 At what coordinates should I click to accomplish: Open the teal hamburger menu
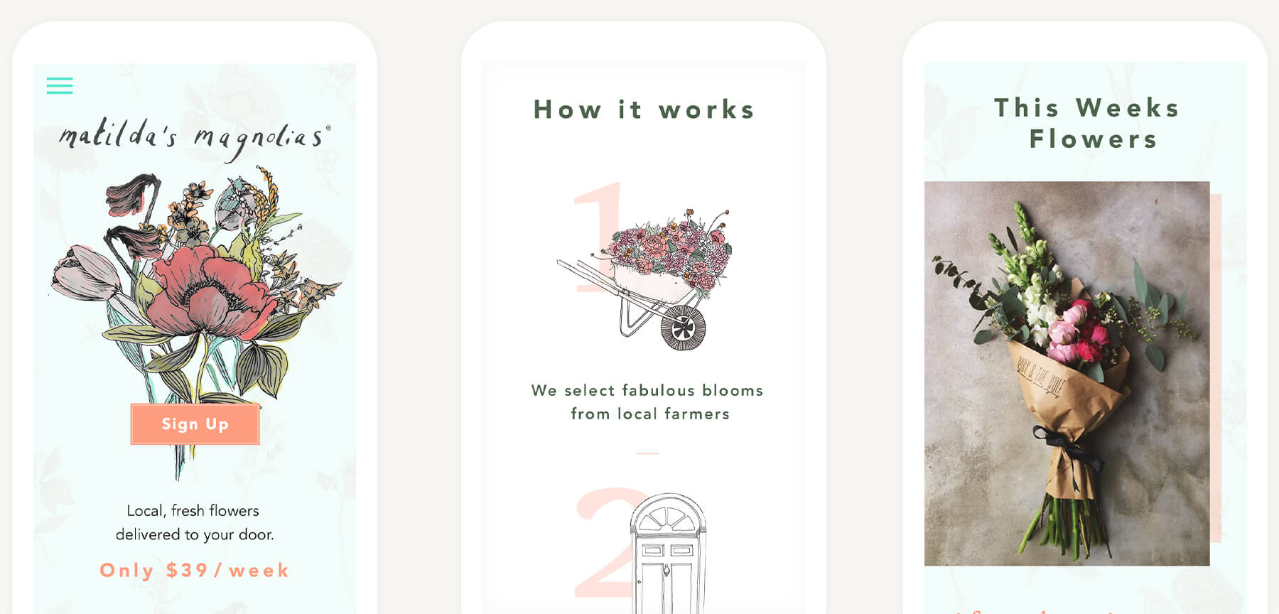point(60,86)
